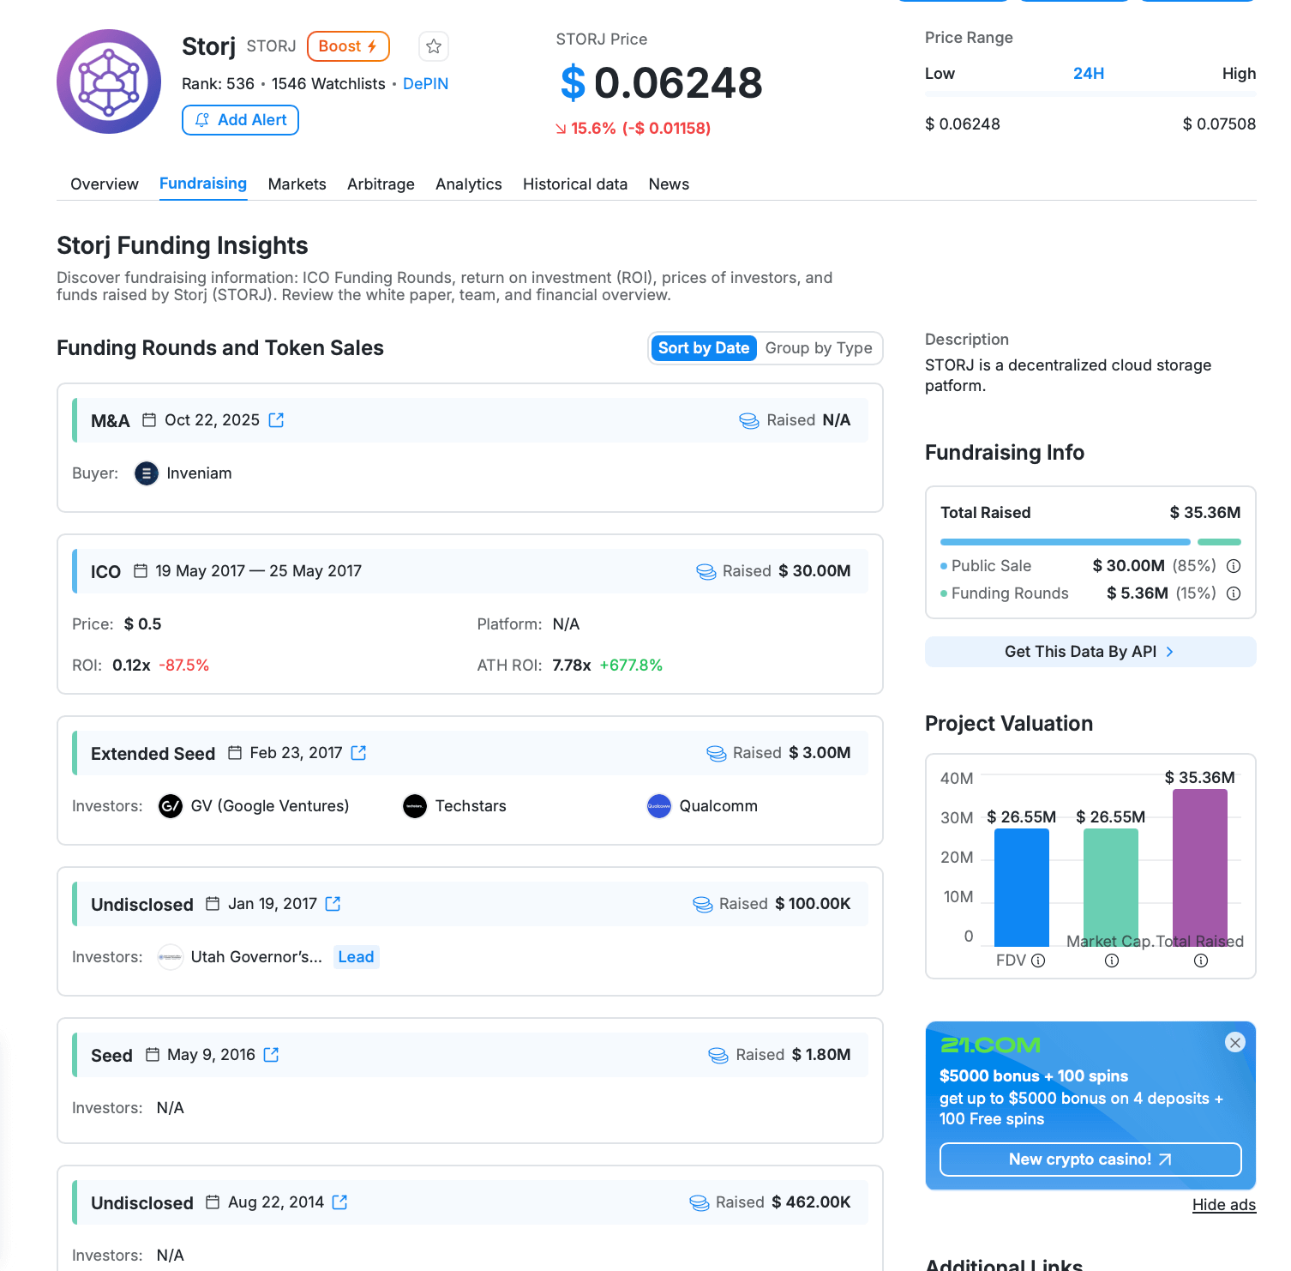Click the blue Public Sale progress segment
Screen dimensions: 1291x1271
click(1066, 542)
